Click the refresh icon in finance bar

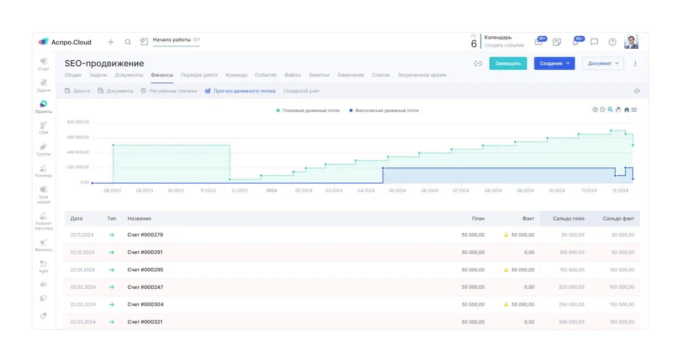point(637,91)
